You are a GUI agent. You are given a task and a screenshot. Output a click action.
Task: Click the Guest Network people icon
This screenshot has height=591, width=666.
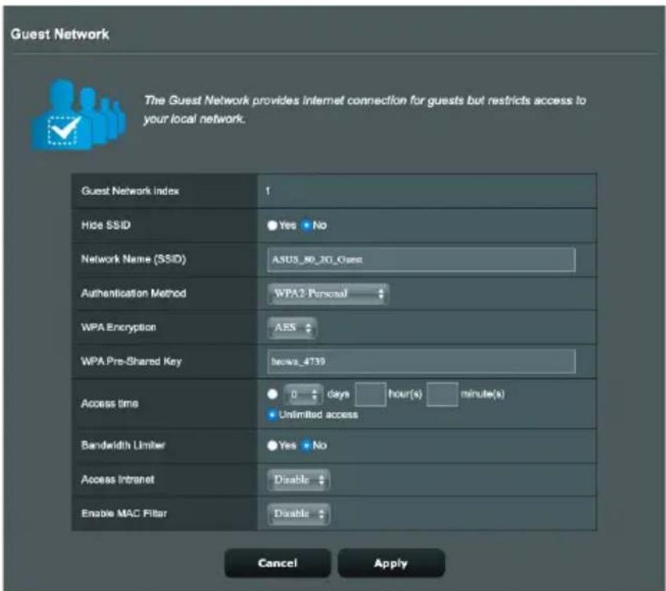click(x=79, y=115)
